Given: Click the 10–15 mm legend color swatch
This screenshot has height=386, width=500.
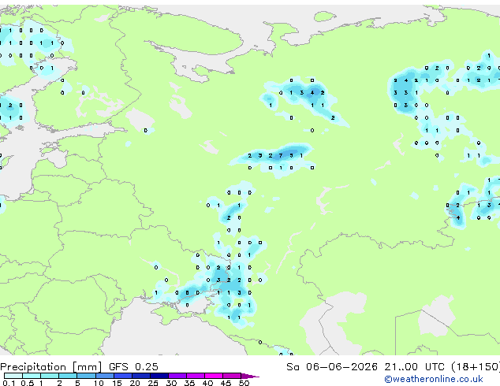Looking at the screenshot, I should (x=104, y=376).
